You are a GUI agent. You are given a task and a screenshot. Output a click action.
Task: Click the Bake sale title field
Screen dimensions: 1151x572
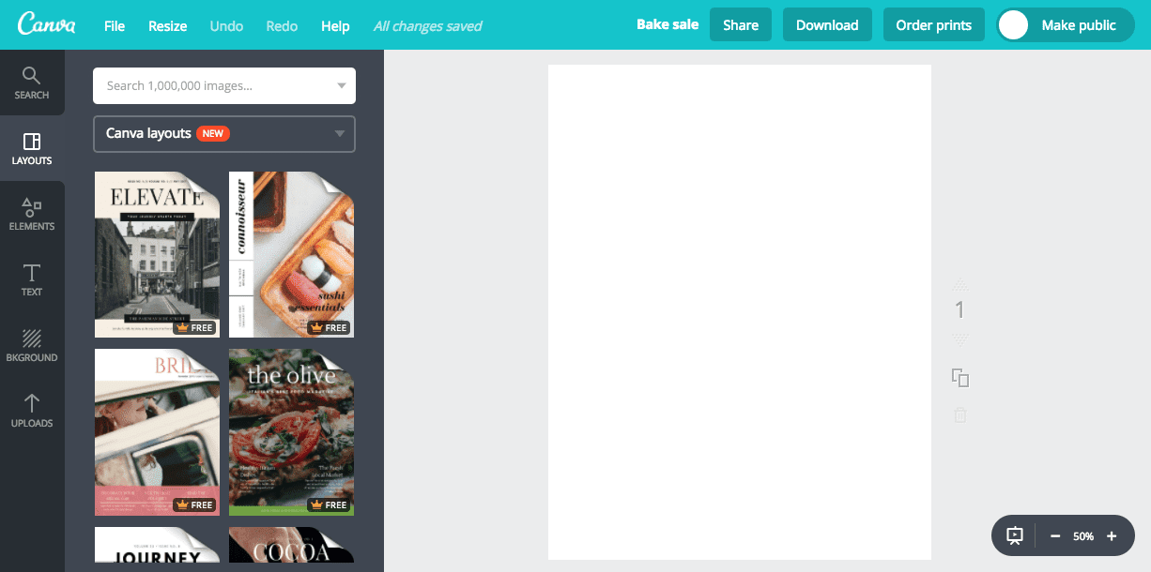668,24
